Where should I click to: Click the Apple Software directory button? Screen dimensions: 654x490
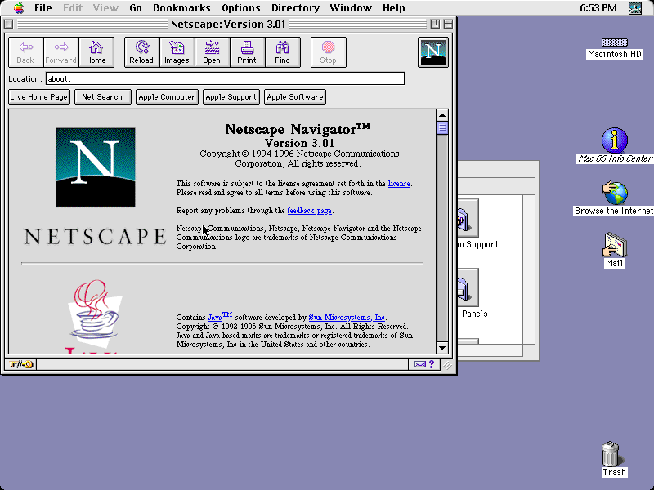click(x=295, y=96)
